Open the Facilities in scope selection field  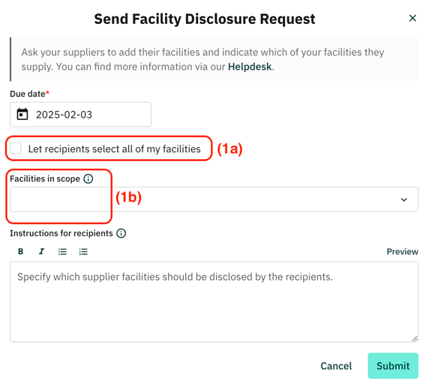pyautogui.click(x=214, y=199)
